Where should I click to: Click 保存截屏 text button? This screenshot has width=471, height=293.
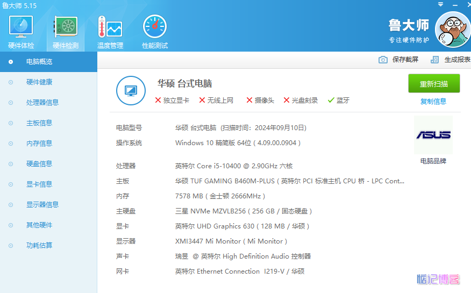point(405,60)
